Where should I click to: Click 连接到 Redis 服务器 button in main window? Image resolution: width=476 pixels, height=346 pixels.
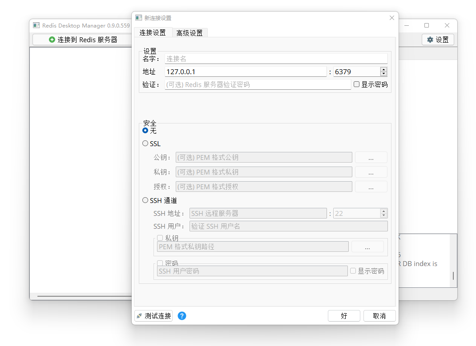point(83,40)
